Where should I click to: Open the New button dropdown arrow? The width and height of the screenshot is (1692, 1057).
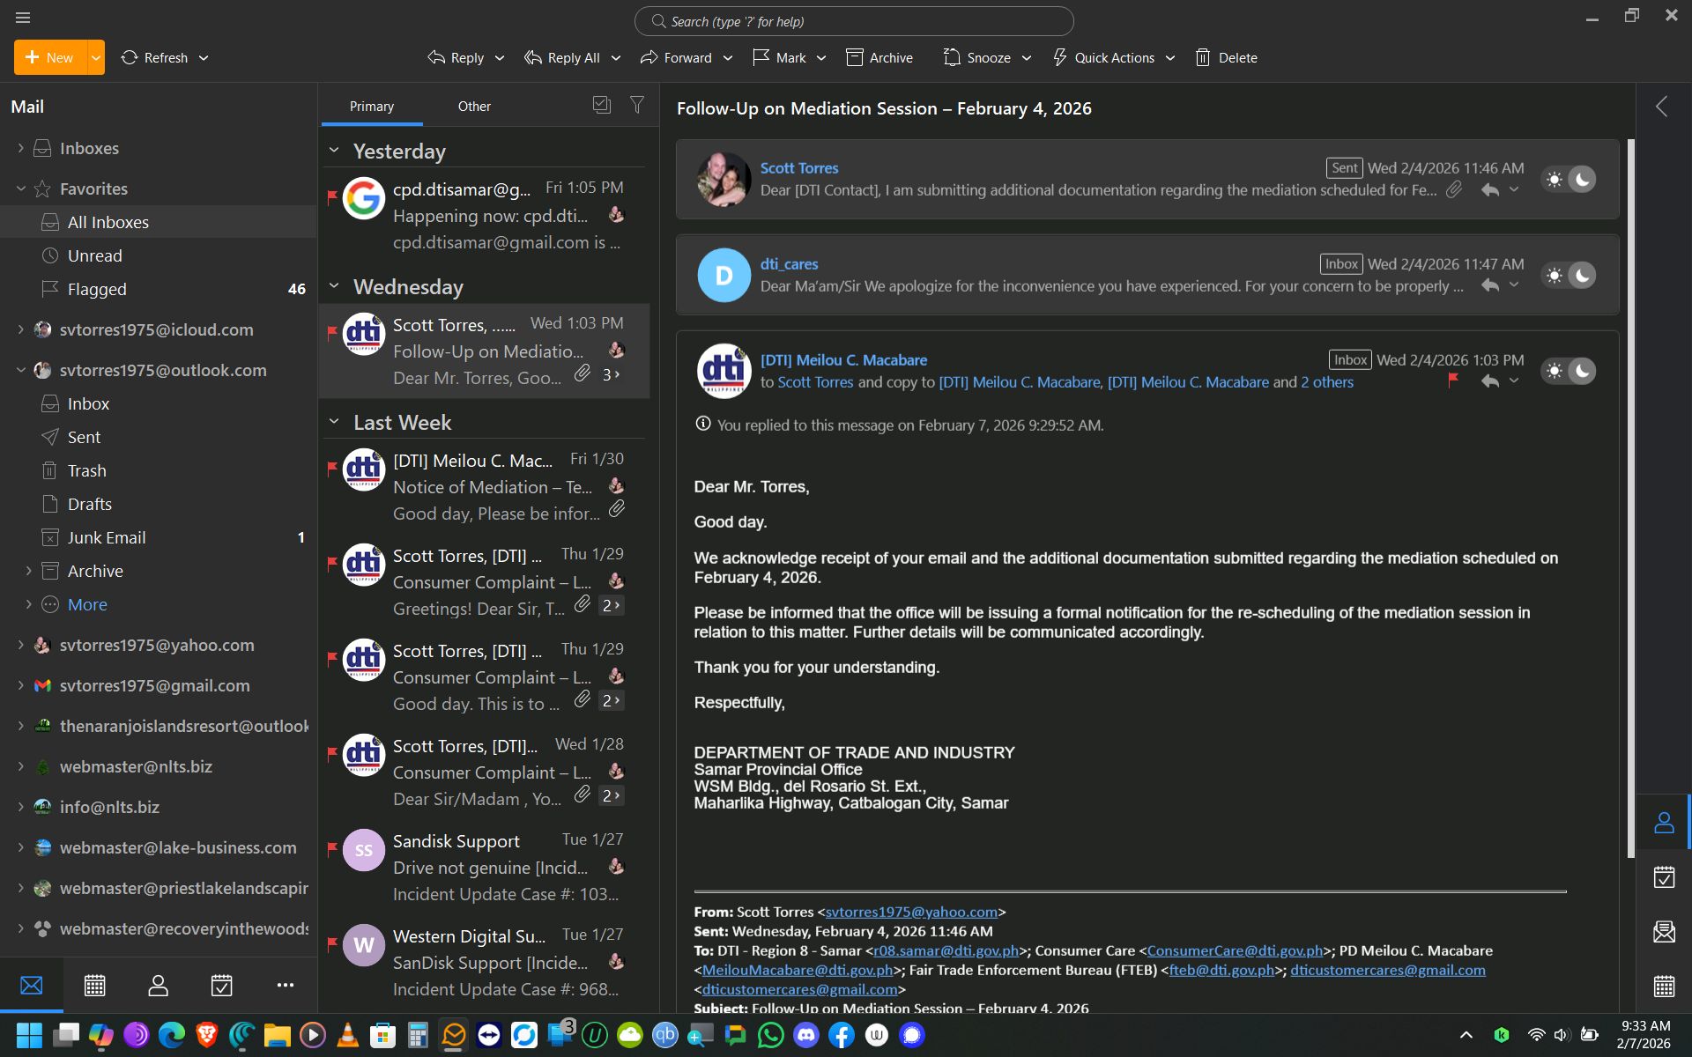point(96,57)
